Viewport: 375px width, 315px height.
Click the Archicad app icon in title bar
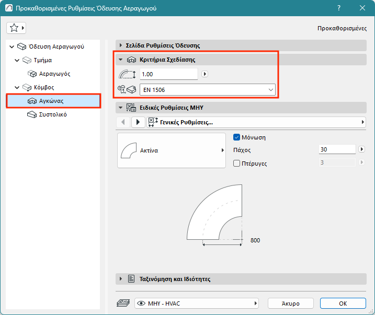click(9, 8)
